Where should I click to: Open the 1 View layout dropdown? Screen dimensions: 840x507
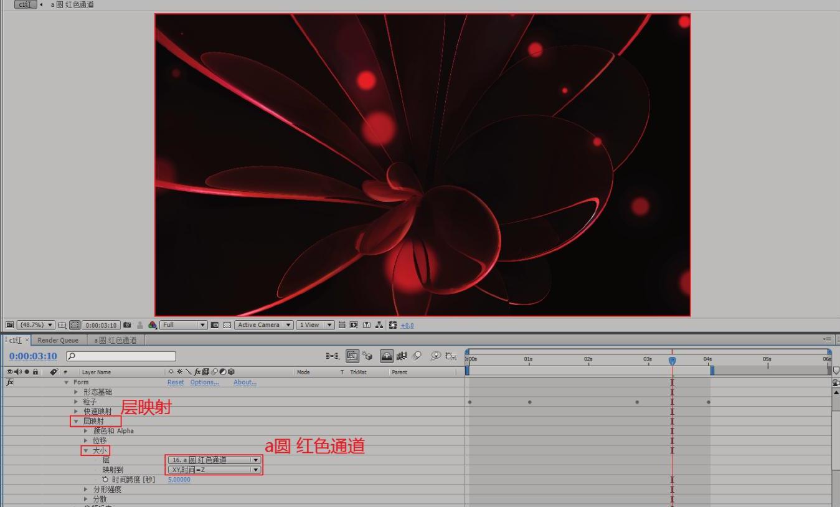click(x=315, y=325)
